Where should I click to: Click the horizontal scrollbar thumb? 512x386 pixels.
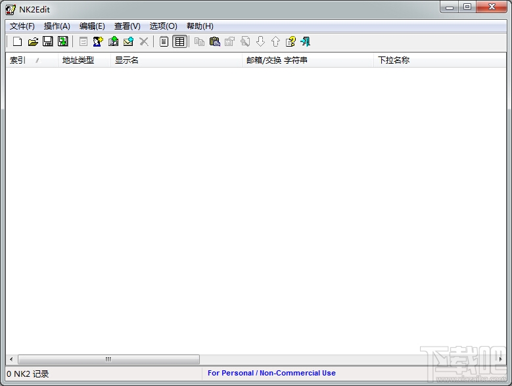coord(108,359)
